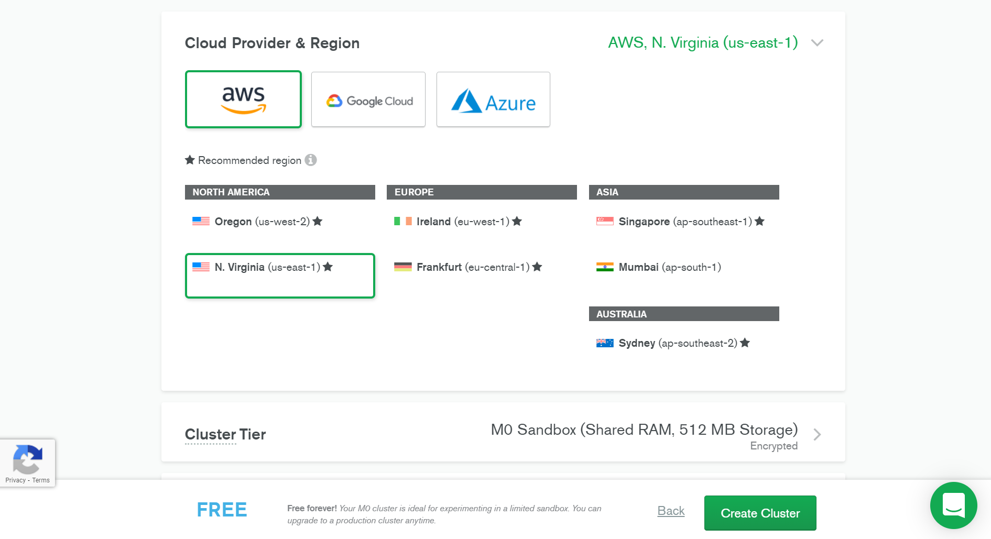
Task: Select AWS as cloud provider
Action: point(243,99)
